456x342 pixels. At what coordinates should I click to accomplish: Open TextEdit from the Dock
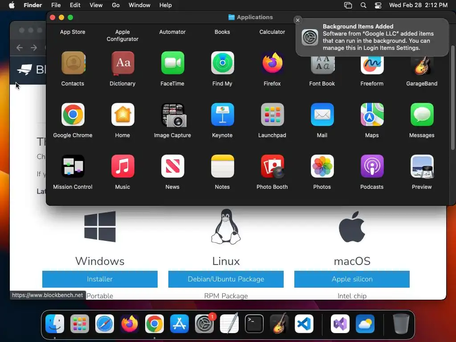229,323
